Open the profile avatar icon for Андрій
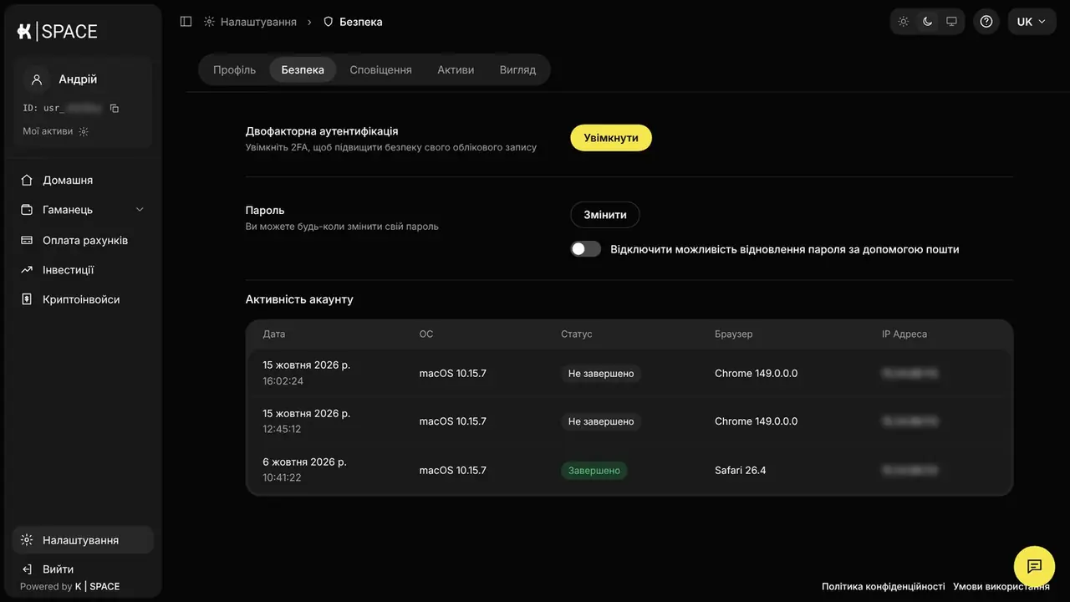The height and width of the screenshot is (602, 1070). click(36, 79)
